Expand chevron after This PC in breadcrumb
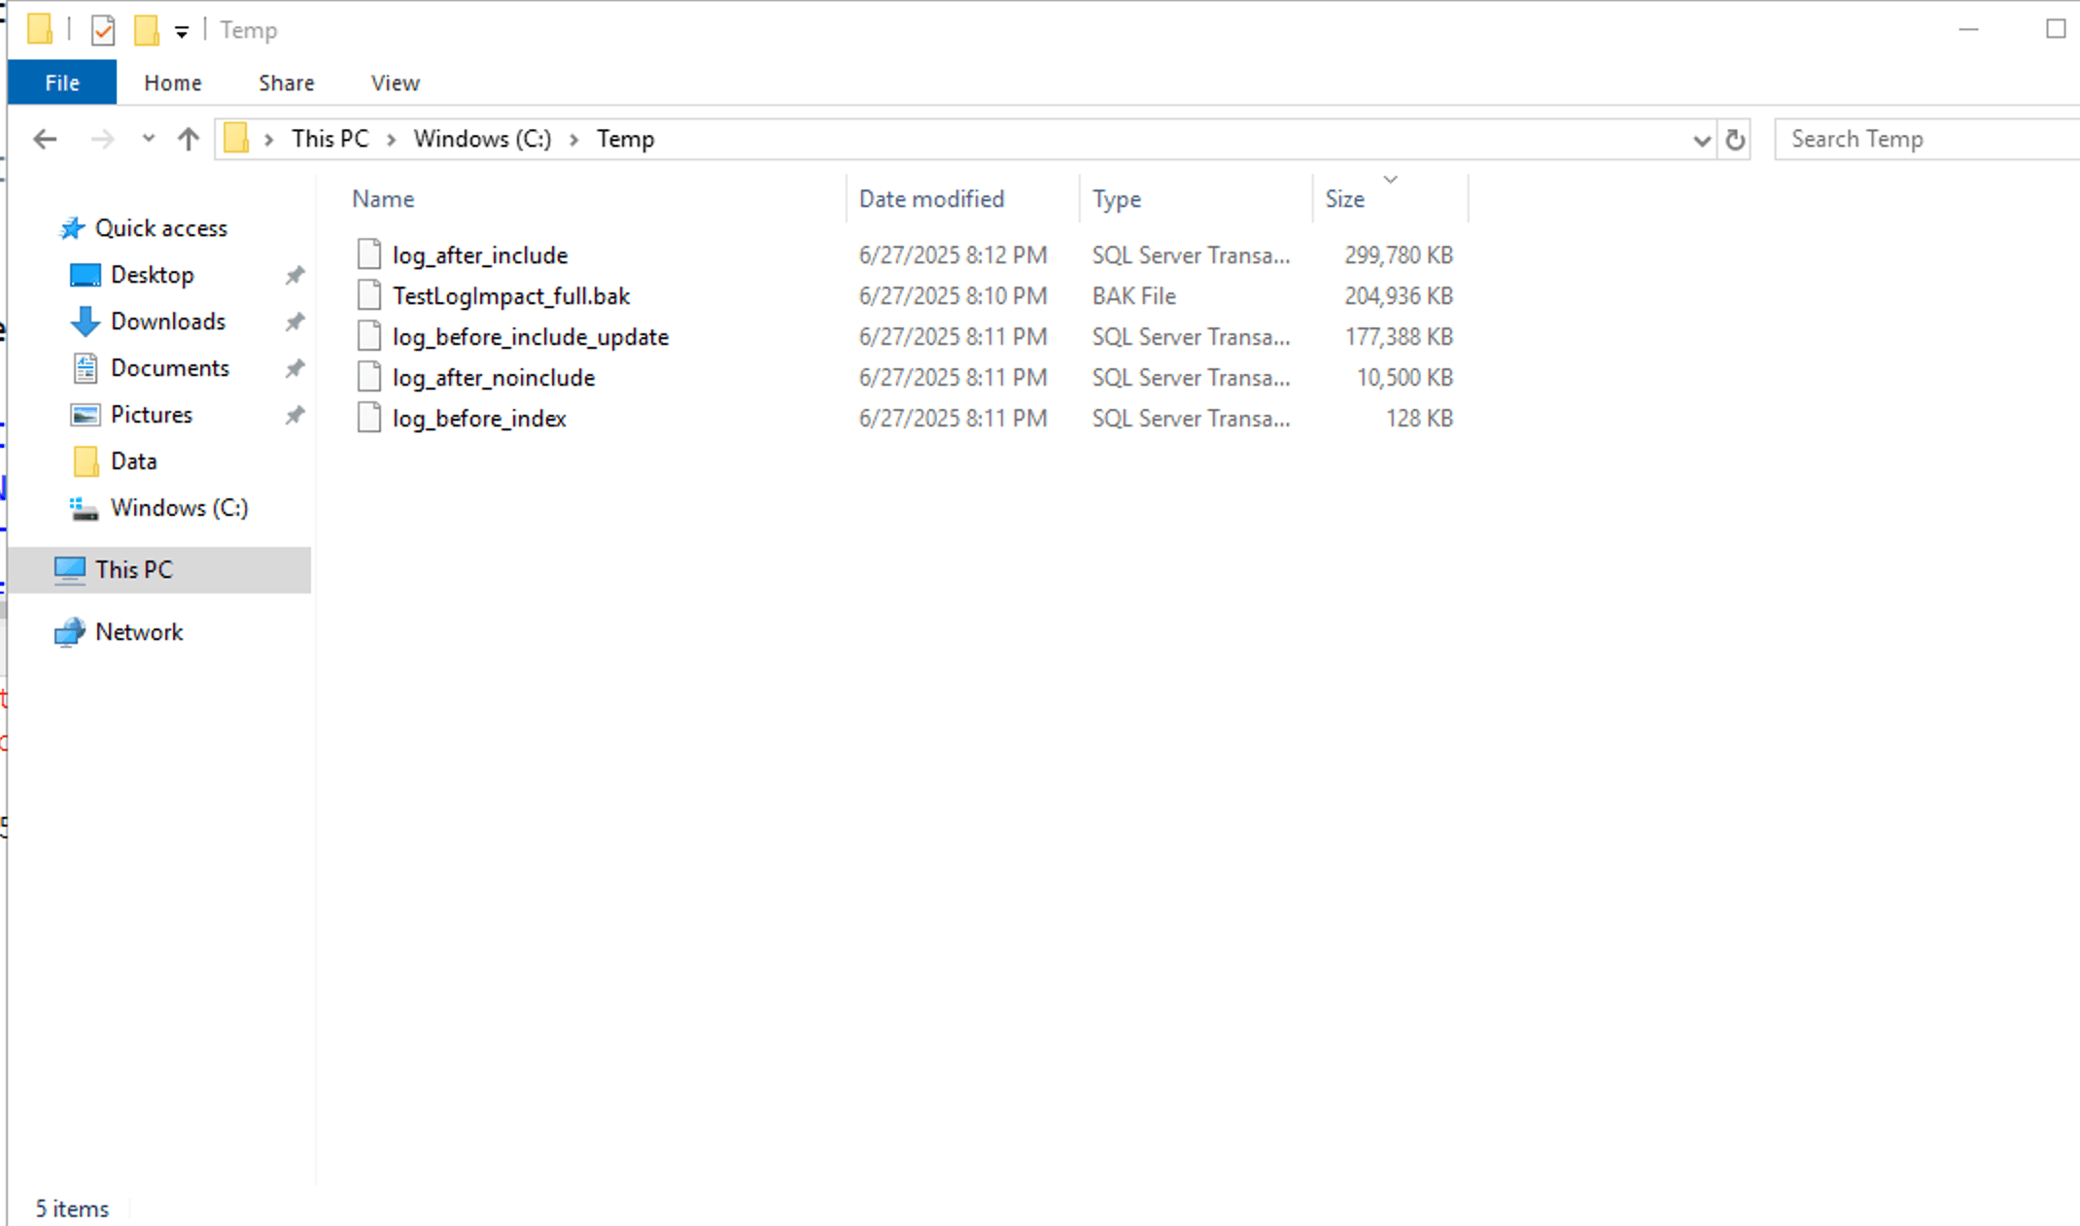The height and width of the screenshot is (1226, 2080). click(x=391, y=140)
